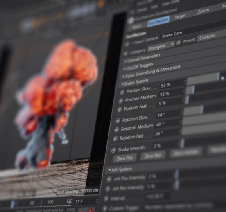Toggle Position Slow keyframe dot
The height and width of the screenshot is (212, 226).
coord(122,92)
